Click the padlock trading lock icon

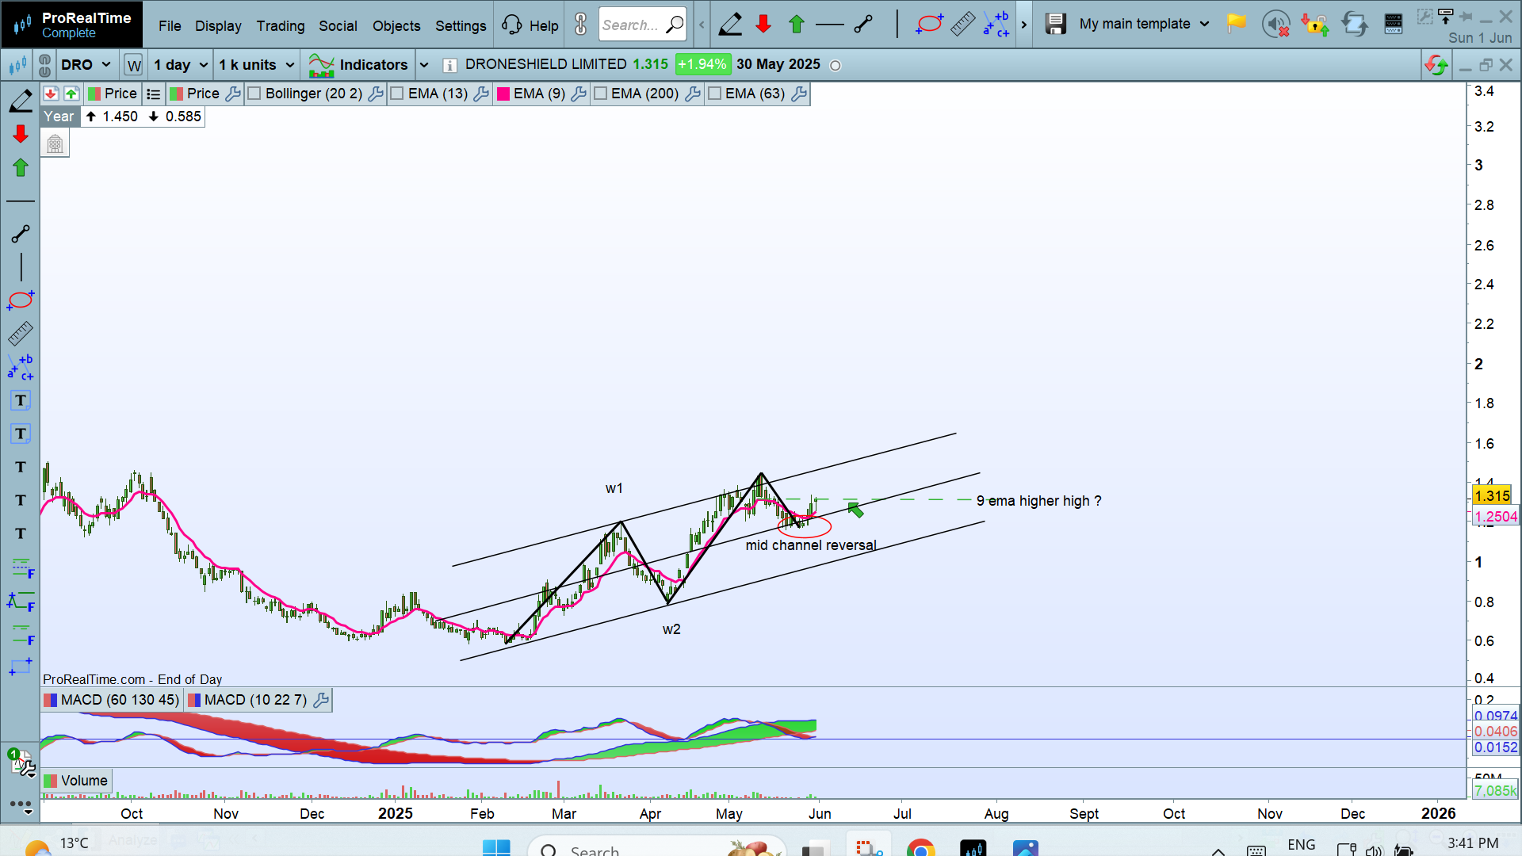click(x=1315, y=25)
